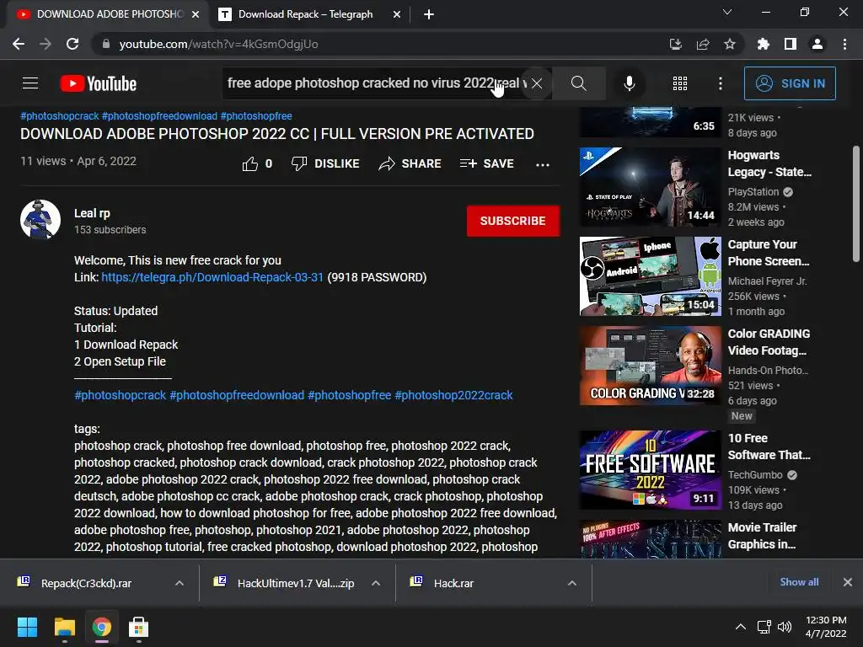
Task: Go back in browser history
Action: (19, 44)
